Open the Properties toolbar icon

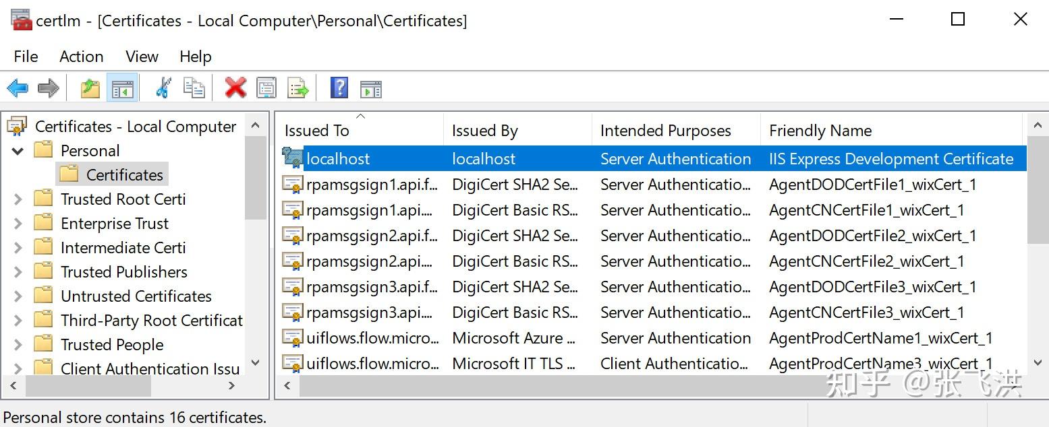(x=266, y=88)
